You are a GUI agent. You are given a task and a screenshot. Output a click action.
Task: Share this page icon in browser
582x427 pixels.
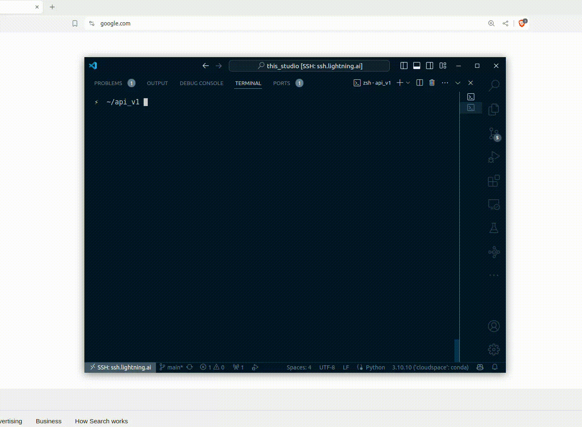click(505, 23)
